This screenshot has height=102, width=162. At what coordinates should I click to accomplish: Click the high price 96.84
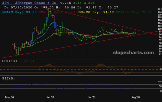click(x=70, y=7)
